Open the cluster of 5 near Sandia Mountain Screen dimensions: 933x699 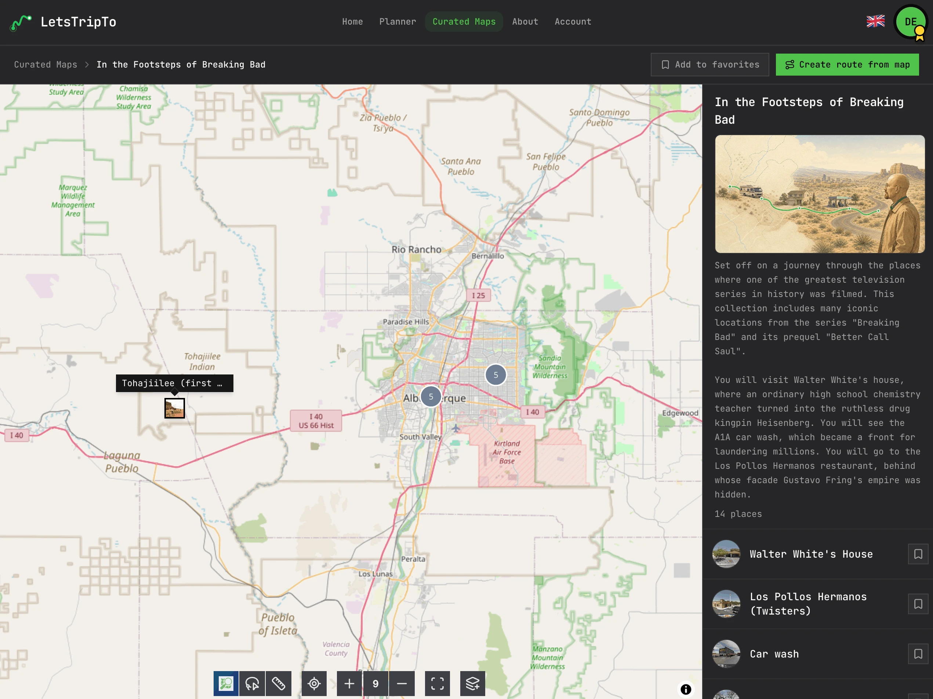click(x=495, y=374)
